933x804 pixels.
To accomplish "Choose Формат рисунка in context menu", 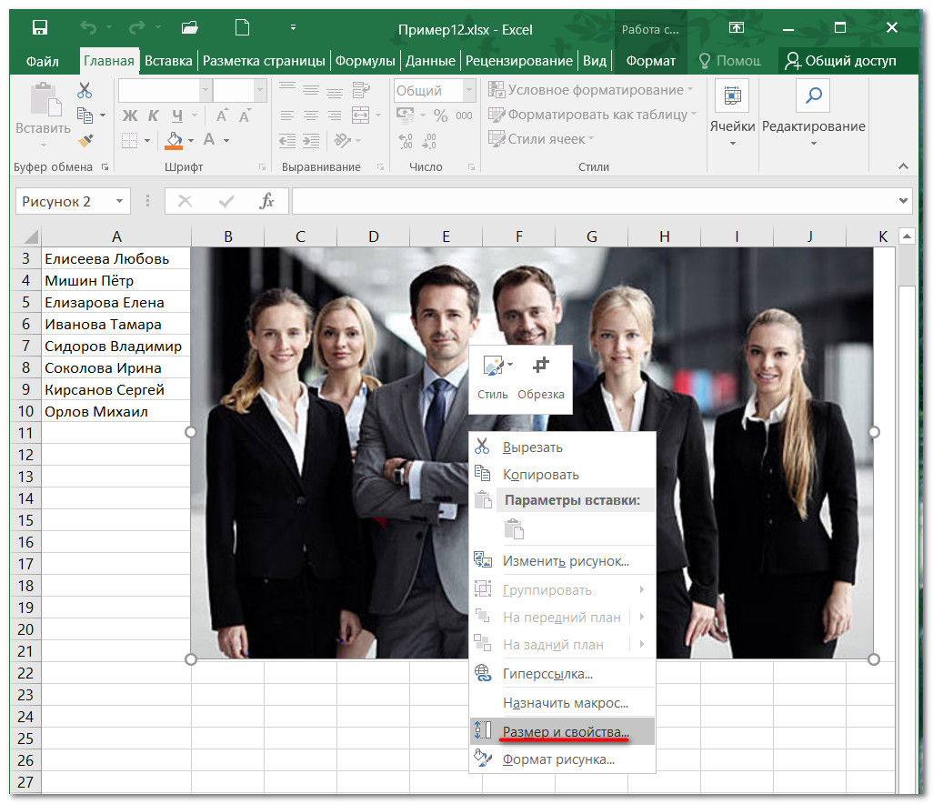I will [558, 759].
